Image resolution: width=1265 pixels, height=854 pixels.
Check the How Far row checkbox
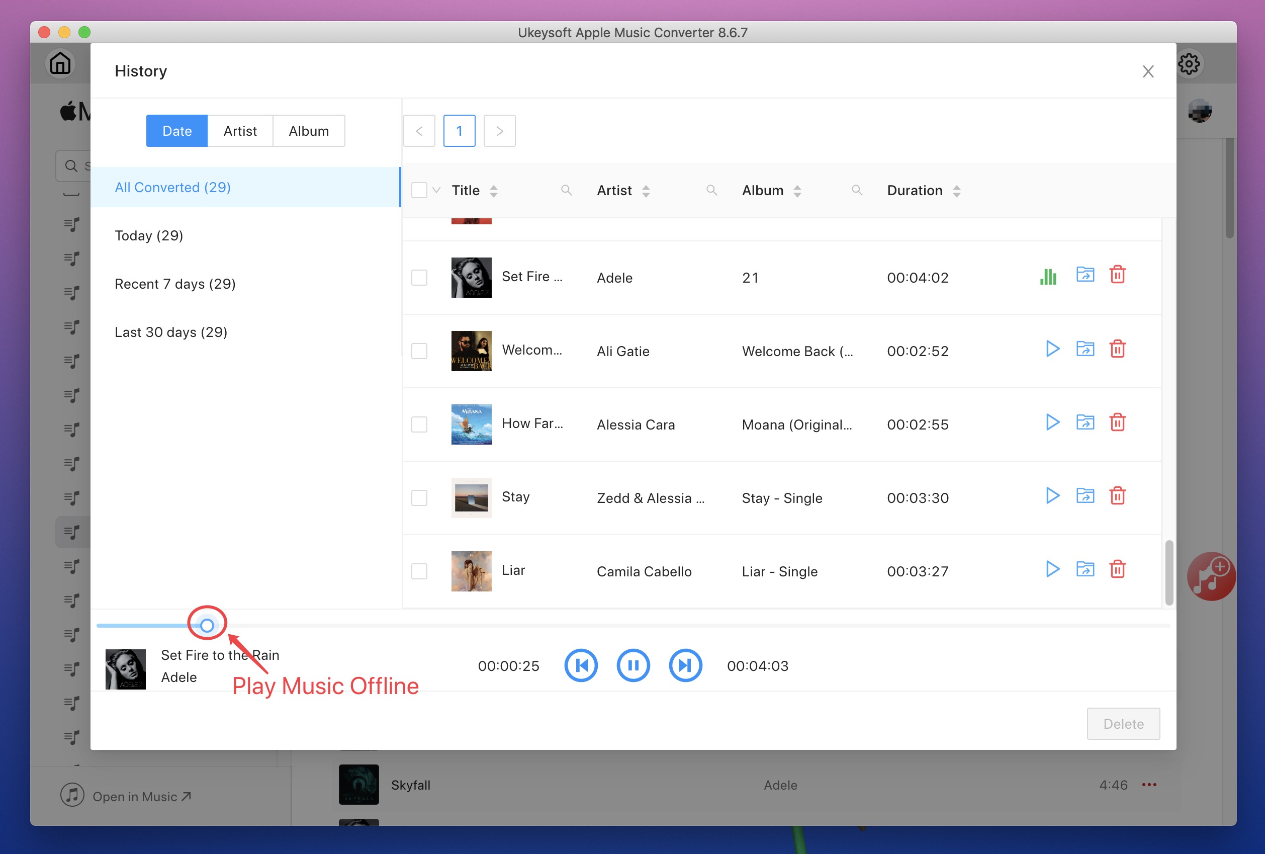click(419, 424)
